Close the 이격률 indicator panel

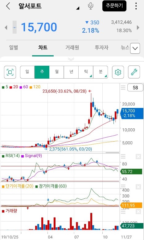(x=138, y=187)
